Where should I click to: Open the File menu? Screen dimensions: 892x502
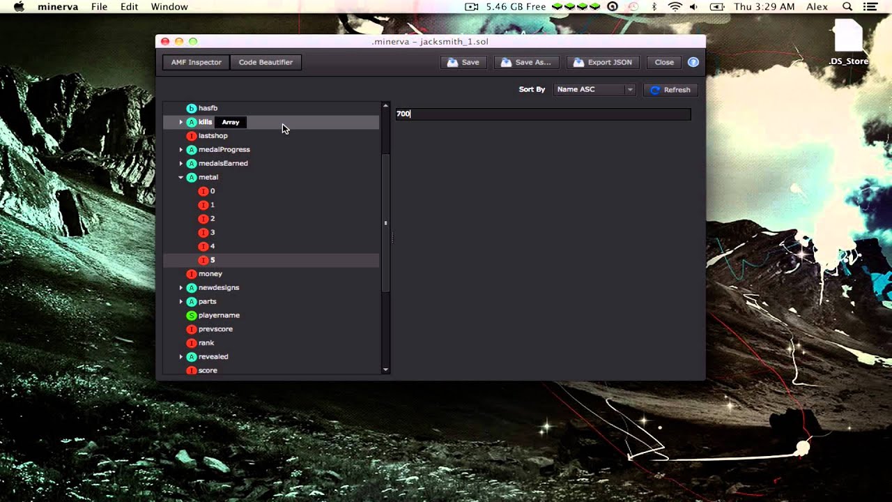(99, 6)
